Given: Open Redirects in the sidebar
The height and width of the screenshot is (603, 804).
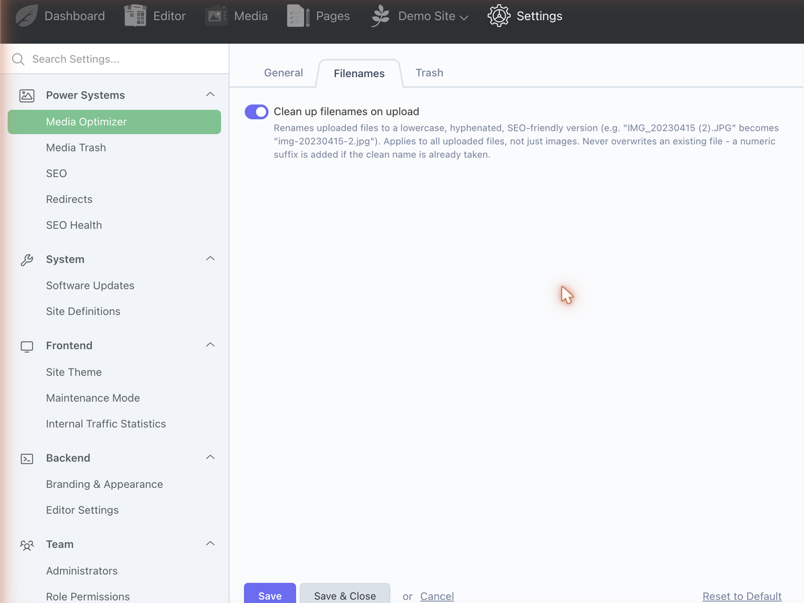Looking at the screenshot, I should 69,200.
